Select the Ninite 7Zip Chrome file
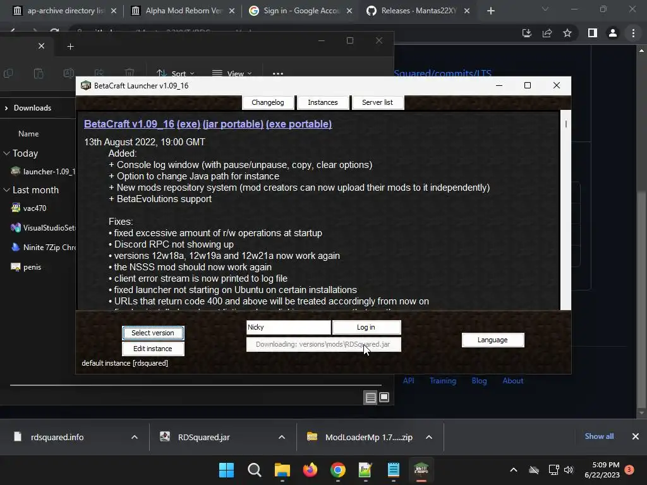647x485 pixels. pyautogui.click(x=43, y=248)
